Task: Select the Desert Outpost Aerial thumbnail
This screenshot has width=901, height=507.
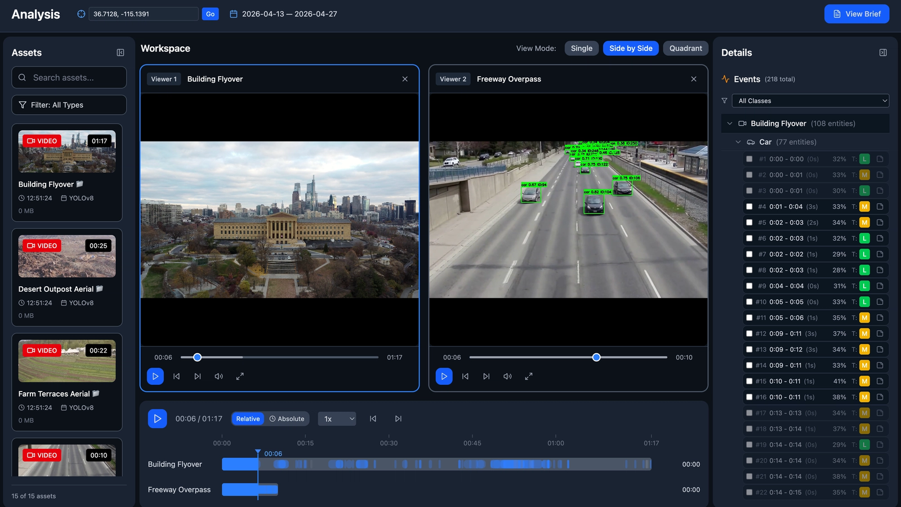Action: [67, 256]
